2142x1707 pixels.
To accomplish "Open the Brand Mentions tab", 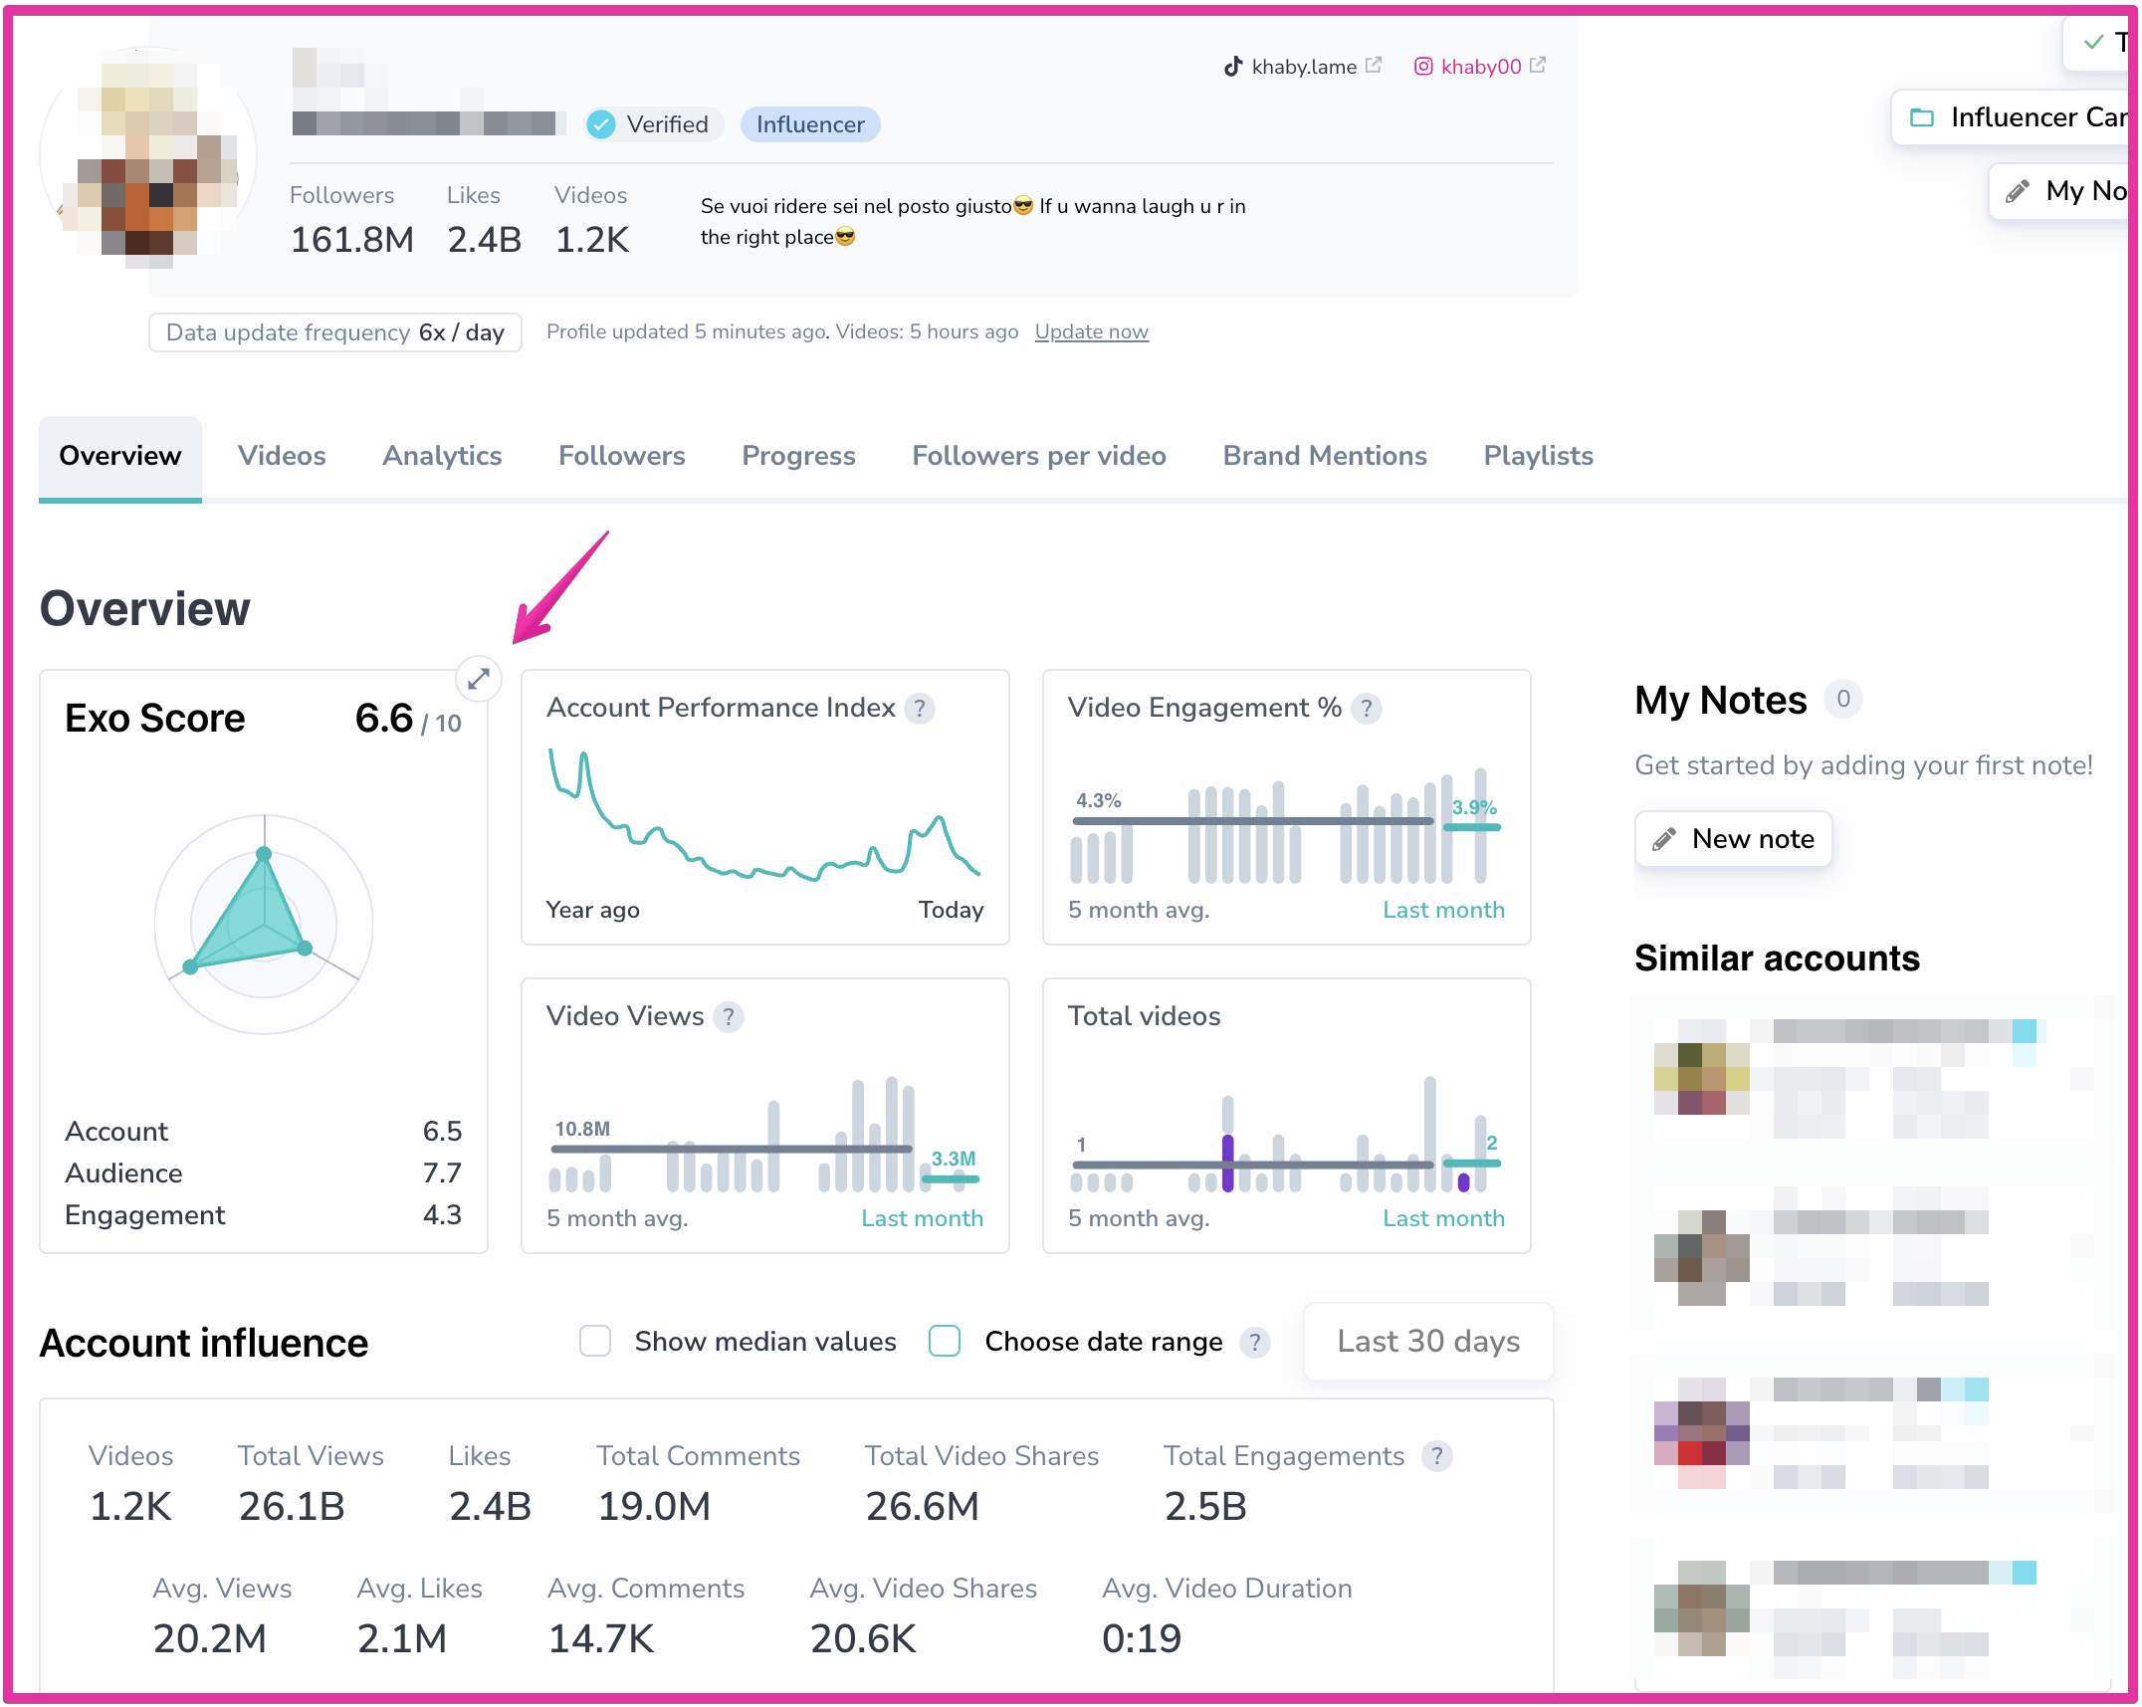I will click(x=1325, y=456).
